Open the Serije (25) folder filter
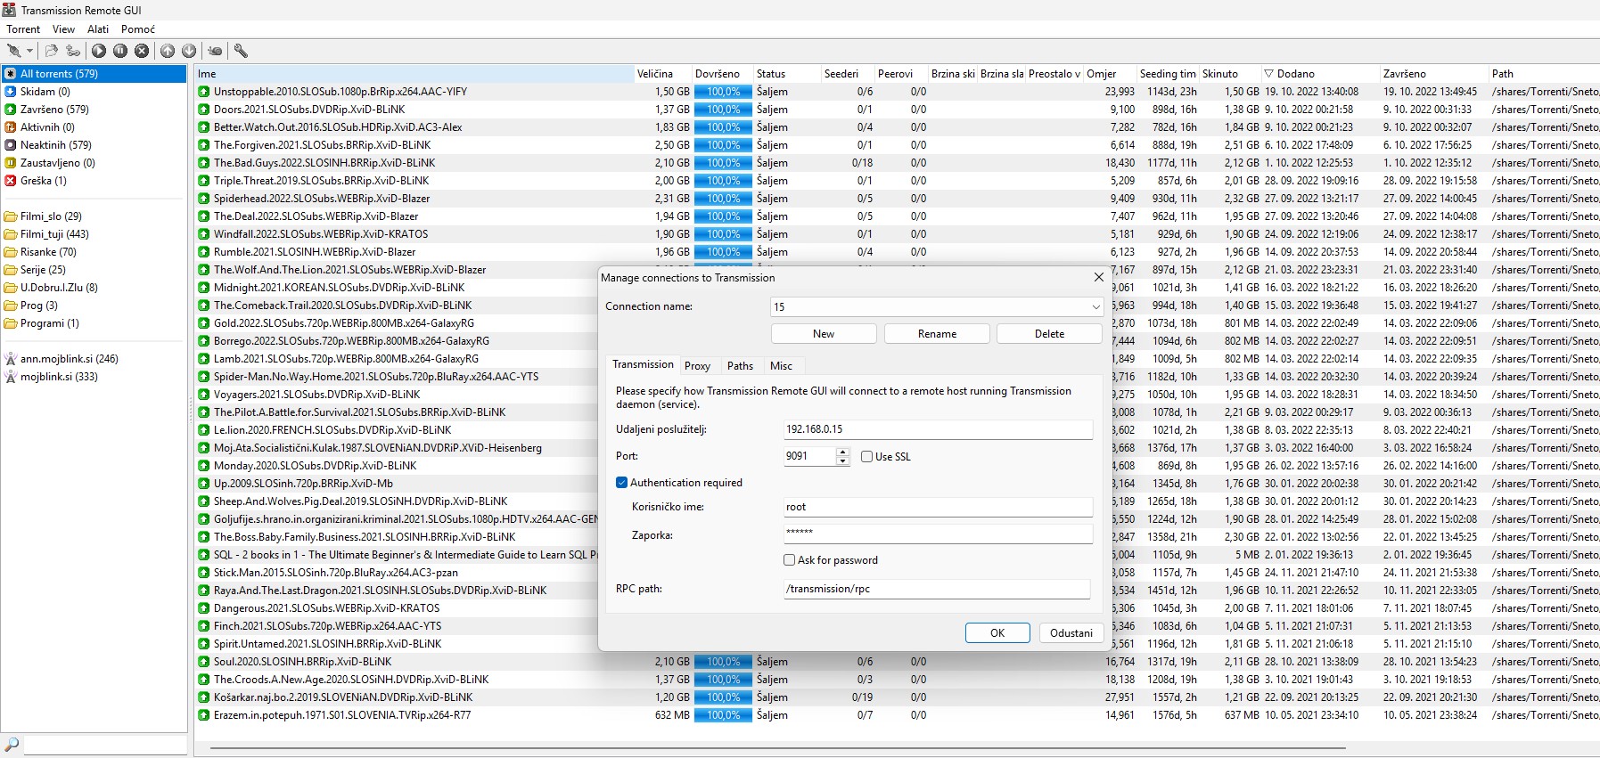This screenshot has width=1600, height=758. tap(94, 270)
